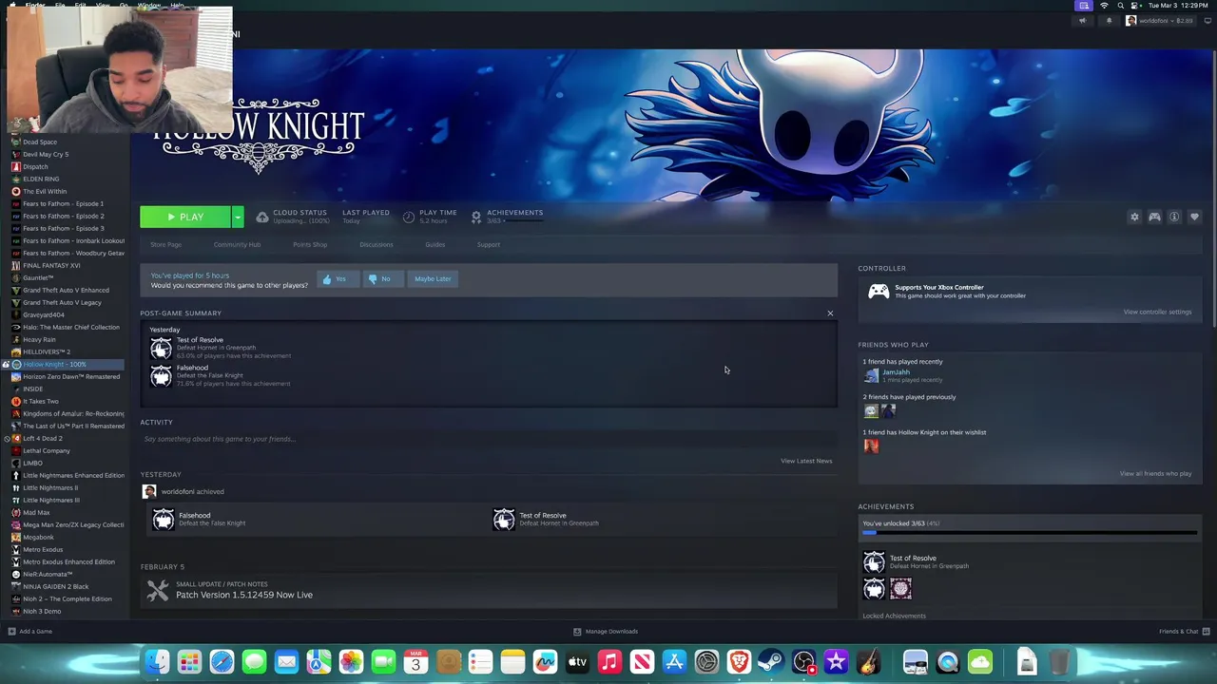Click Maybe Later on recommendation prompt

point(433,279)
